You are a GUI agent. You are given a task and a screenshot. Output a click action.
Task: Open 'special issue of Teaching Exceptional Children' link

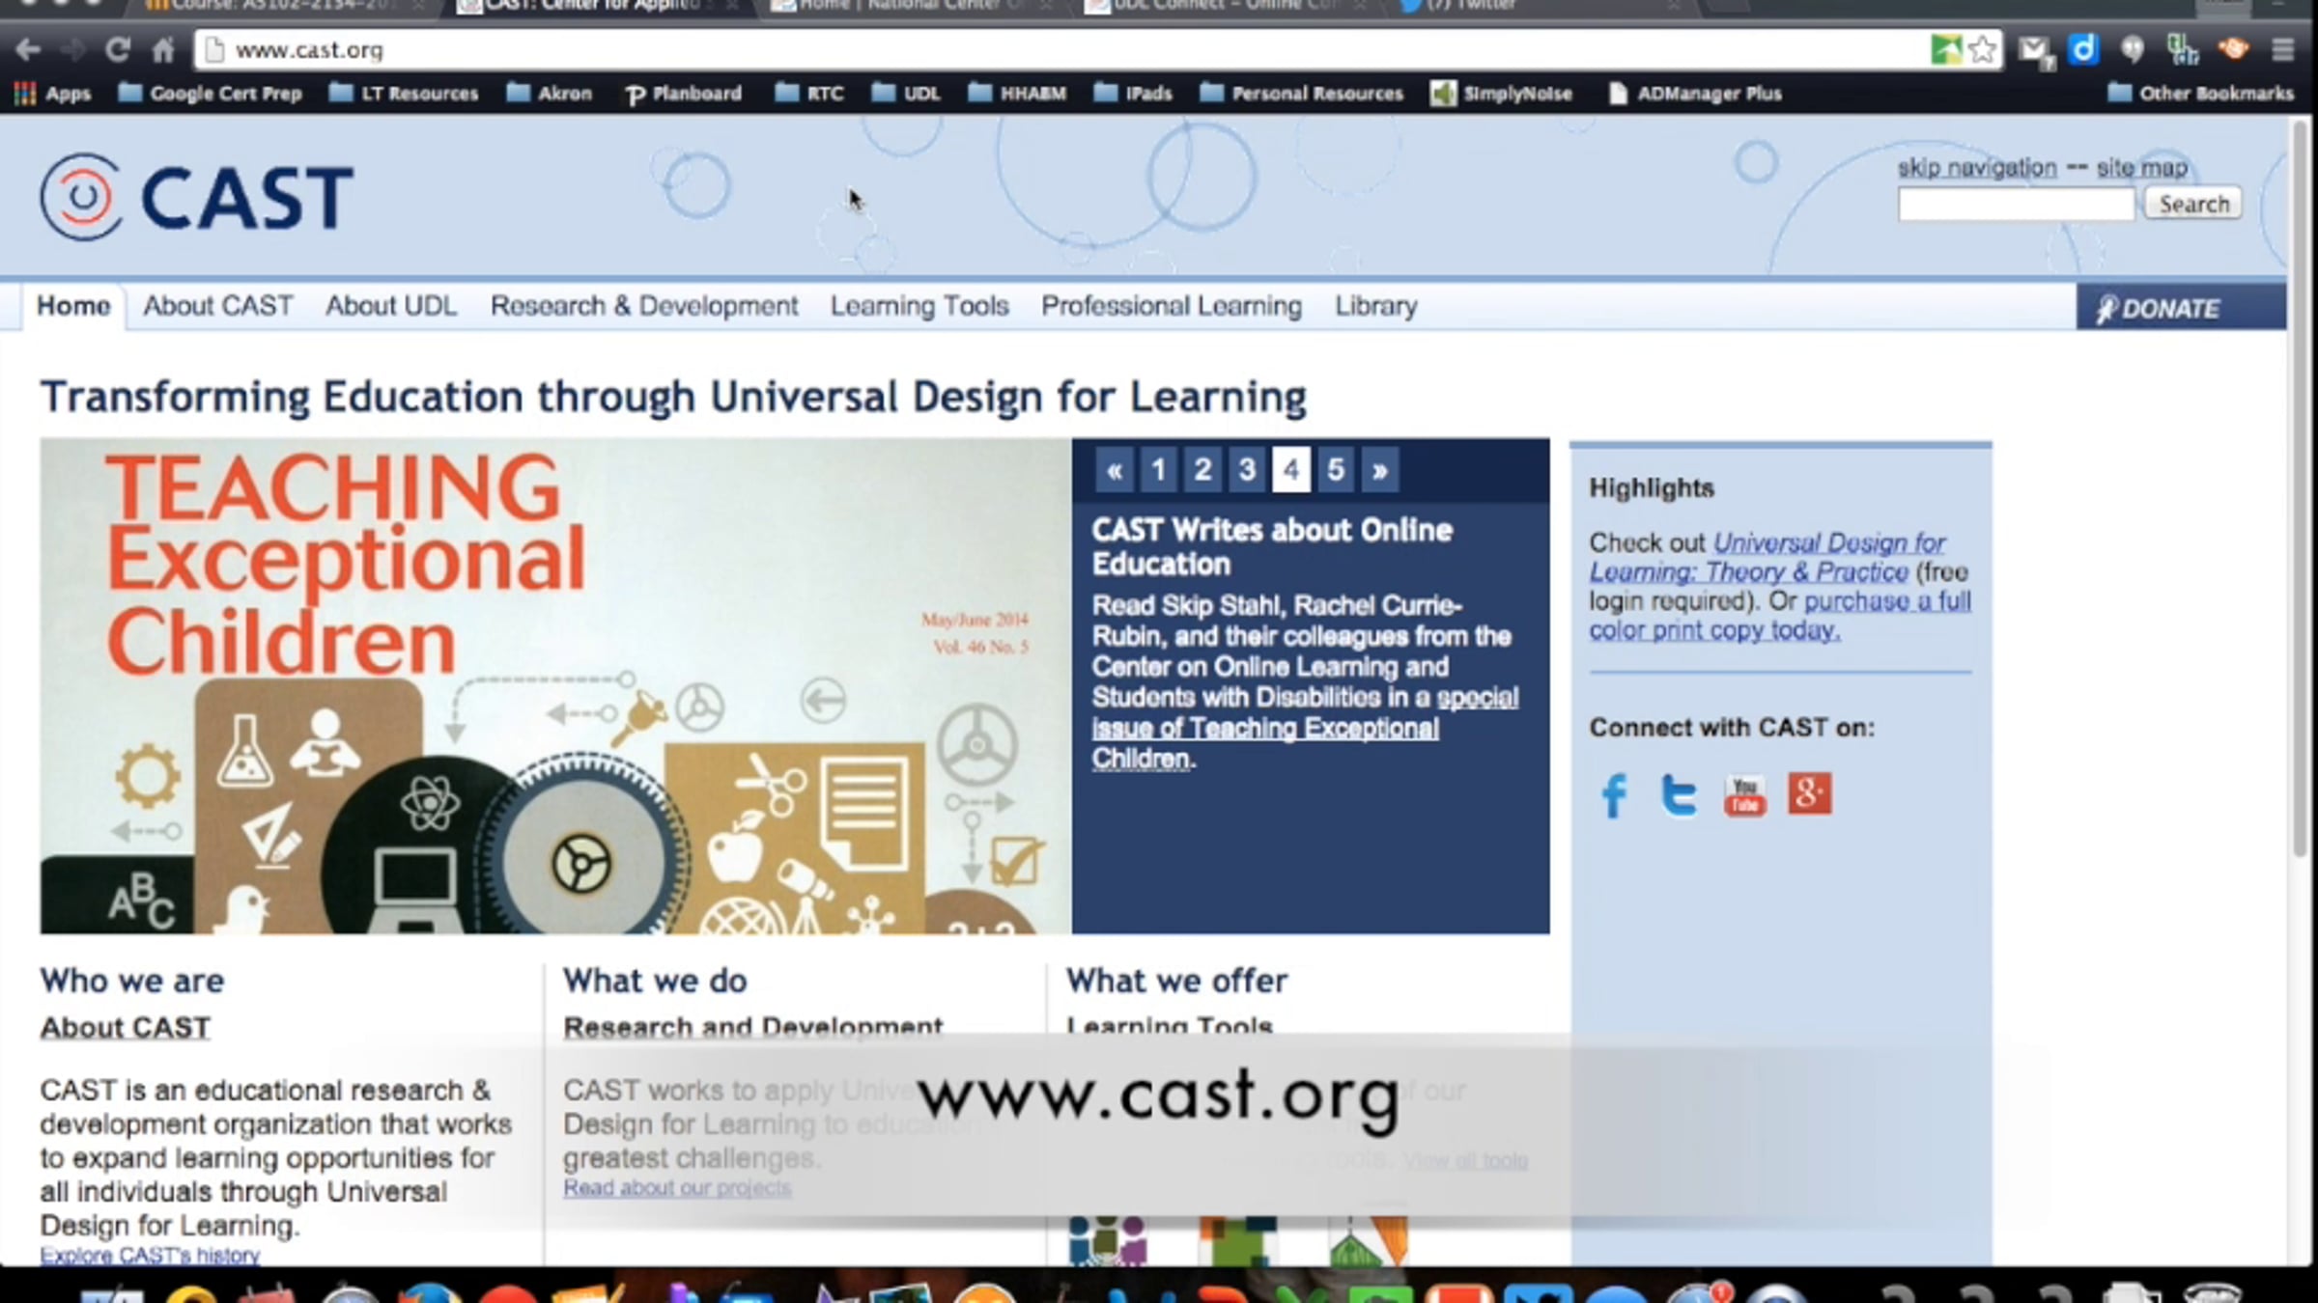coord(1305,728)
